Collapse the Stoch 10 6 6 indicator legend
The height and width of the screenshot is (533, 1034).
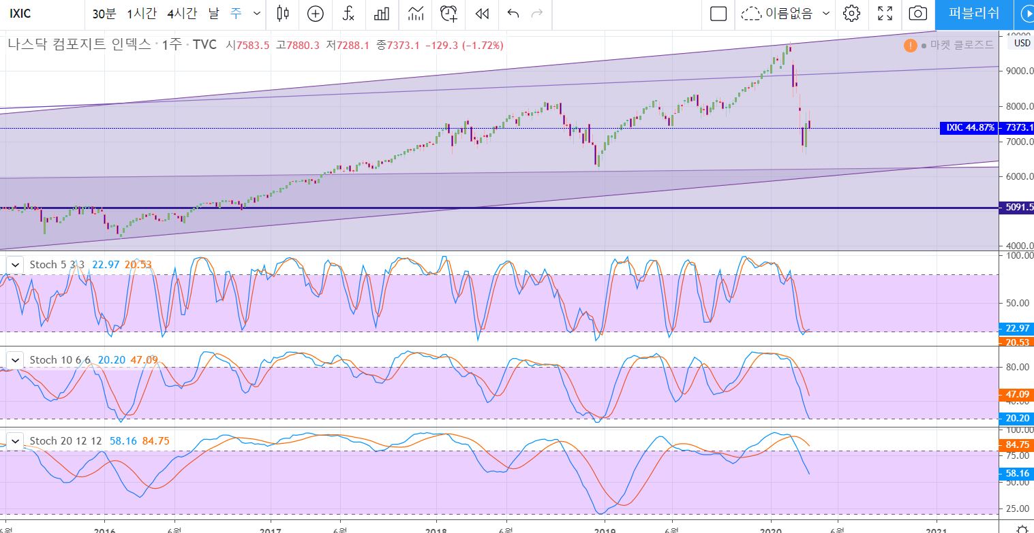pyautogui.click(x=16, y=359)
